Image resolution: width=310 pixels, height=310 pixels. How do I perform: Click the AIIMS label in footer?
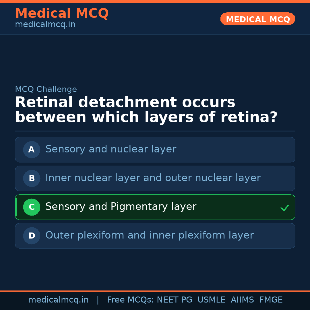(x=242, y=300)
